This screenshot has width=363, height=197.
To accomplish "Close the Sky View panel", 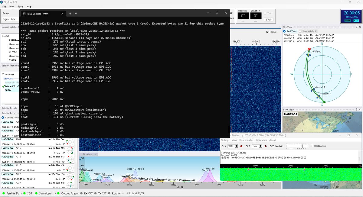I will point(359,27).
